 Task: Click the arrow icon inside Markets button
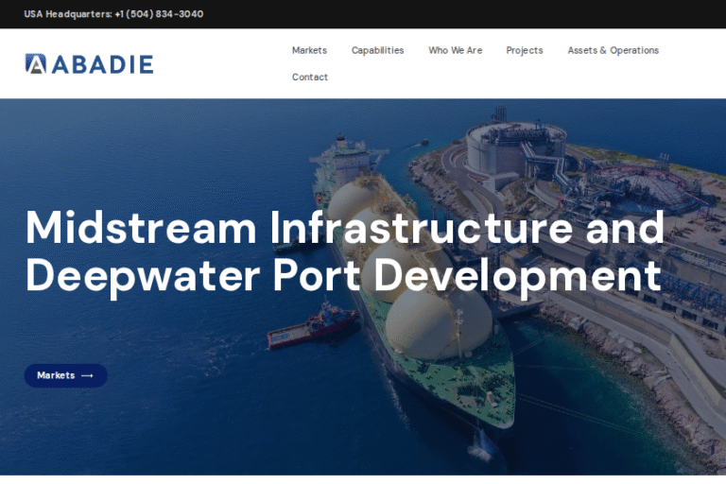pyautogui.click(x=88, y=375)
